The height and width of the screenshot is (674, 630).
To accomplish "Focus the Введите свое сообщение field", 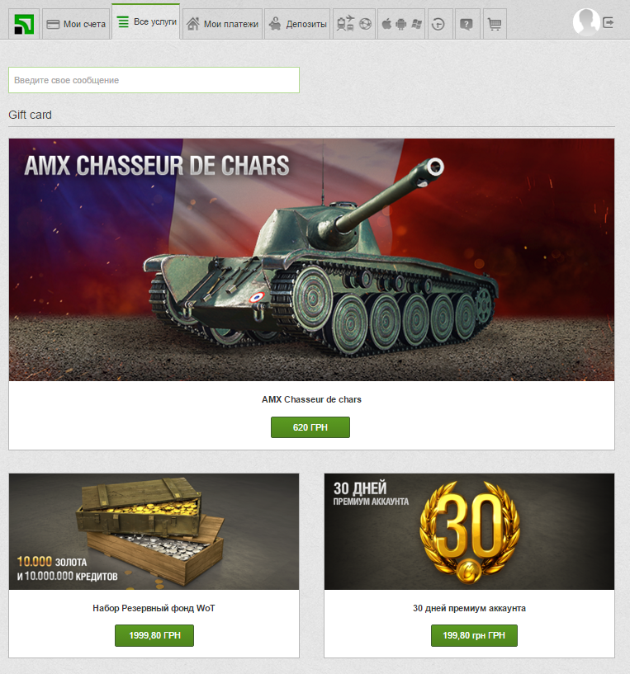I will click(x=154, y=80).
